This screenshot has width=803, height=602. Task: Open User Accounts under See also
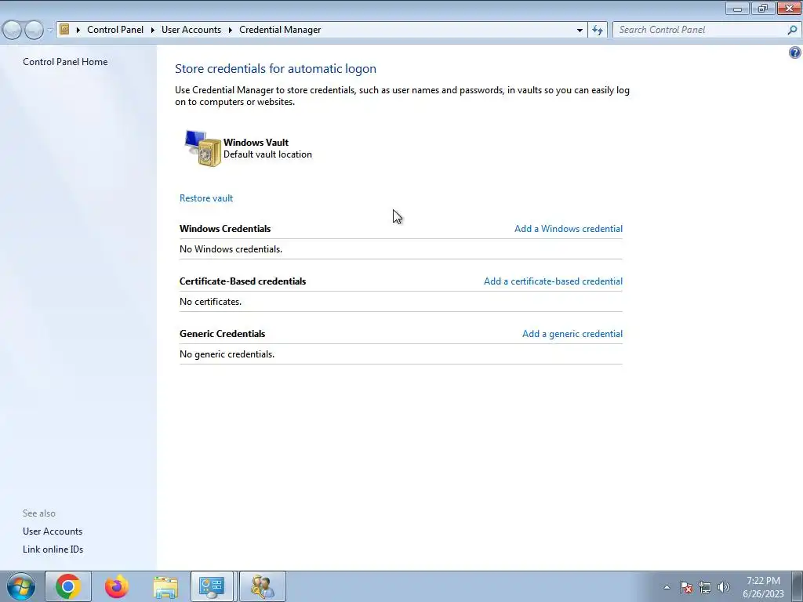(53, 531)
